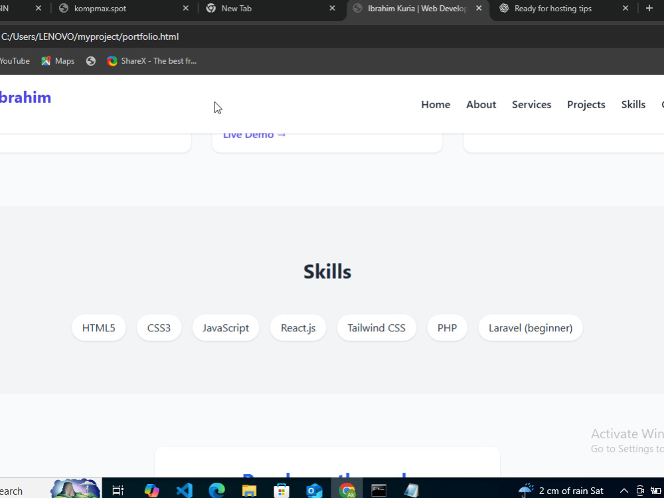The width and height of the screenshot is (664, 498).
Task: Open the battery status tray icon
Action: click(655, 491)
